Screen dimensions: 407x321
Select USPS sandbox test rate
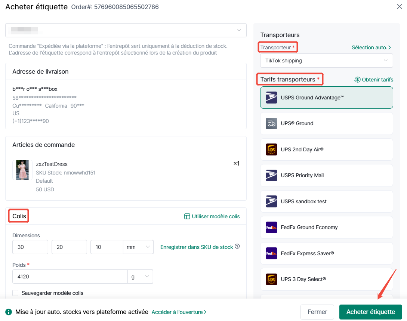327,201
